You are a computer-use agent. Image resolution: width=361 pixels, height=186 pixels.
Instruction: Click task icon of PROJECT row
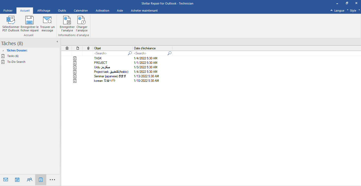(75, 63)
